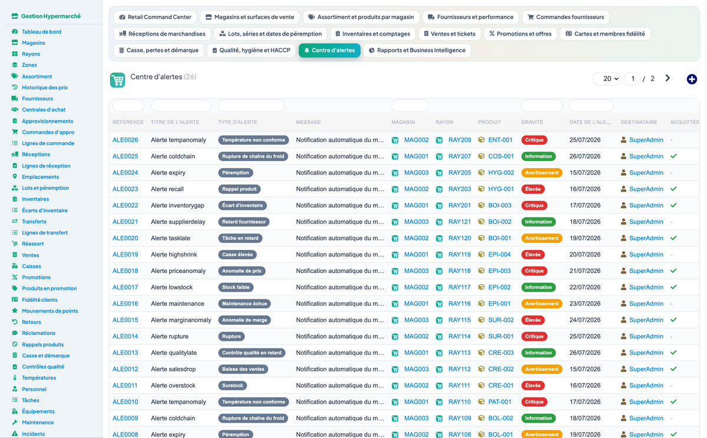Click the acquittée checkmark in ALE0025 row

[x=673, y=156]
